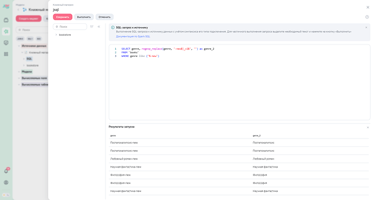
Task: Open the user profile icon in sidebar
Action: point(6,182)
